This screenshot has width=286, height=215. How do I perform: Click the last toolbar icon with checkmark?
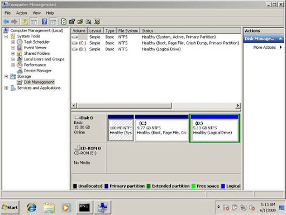(x=97, y=22)
